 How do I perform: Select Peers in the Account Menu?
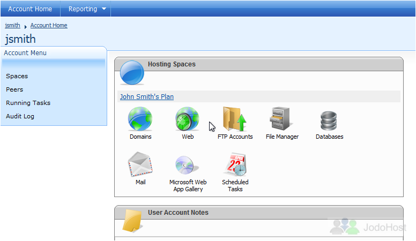click(14, 89)
